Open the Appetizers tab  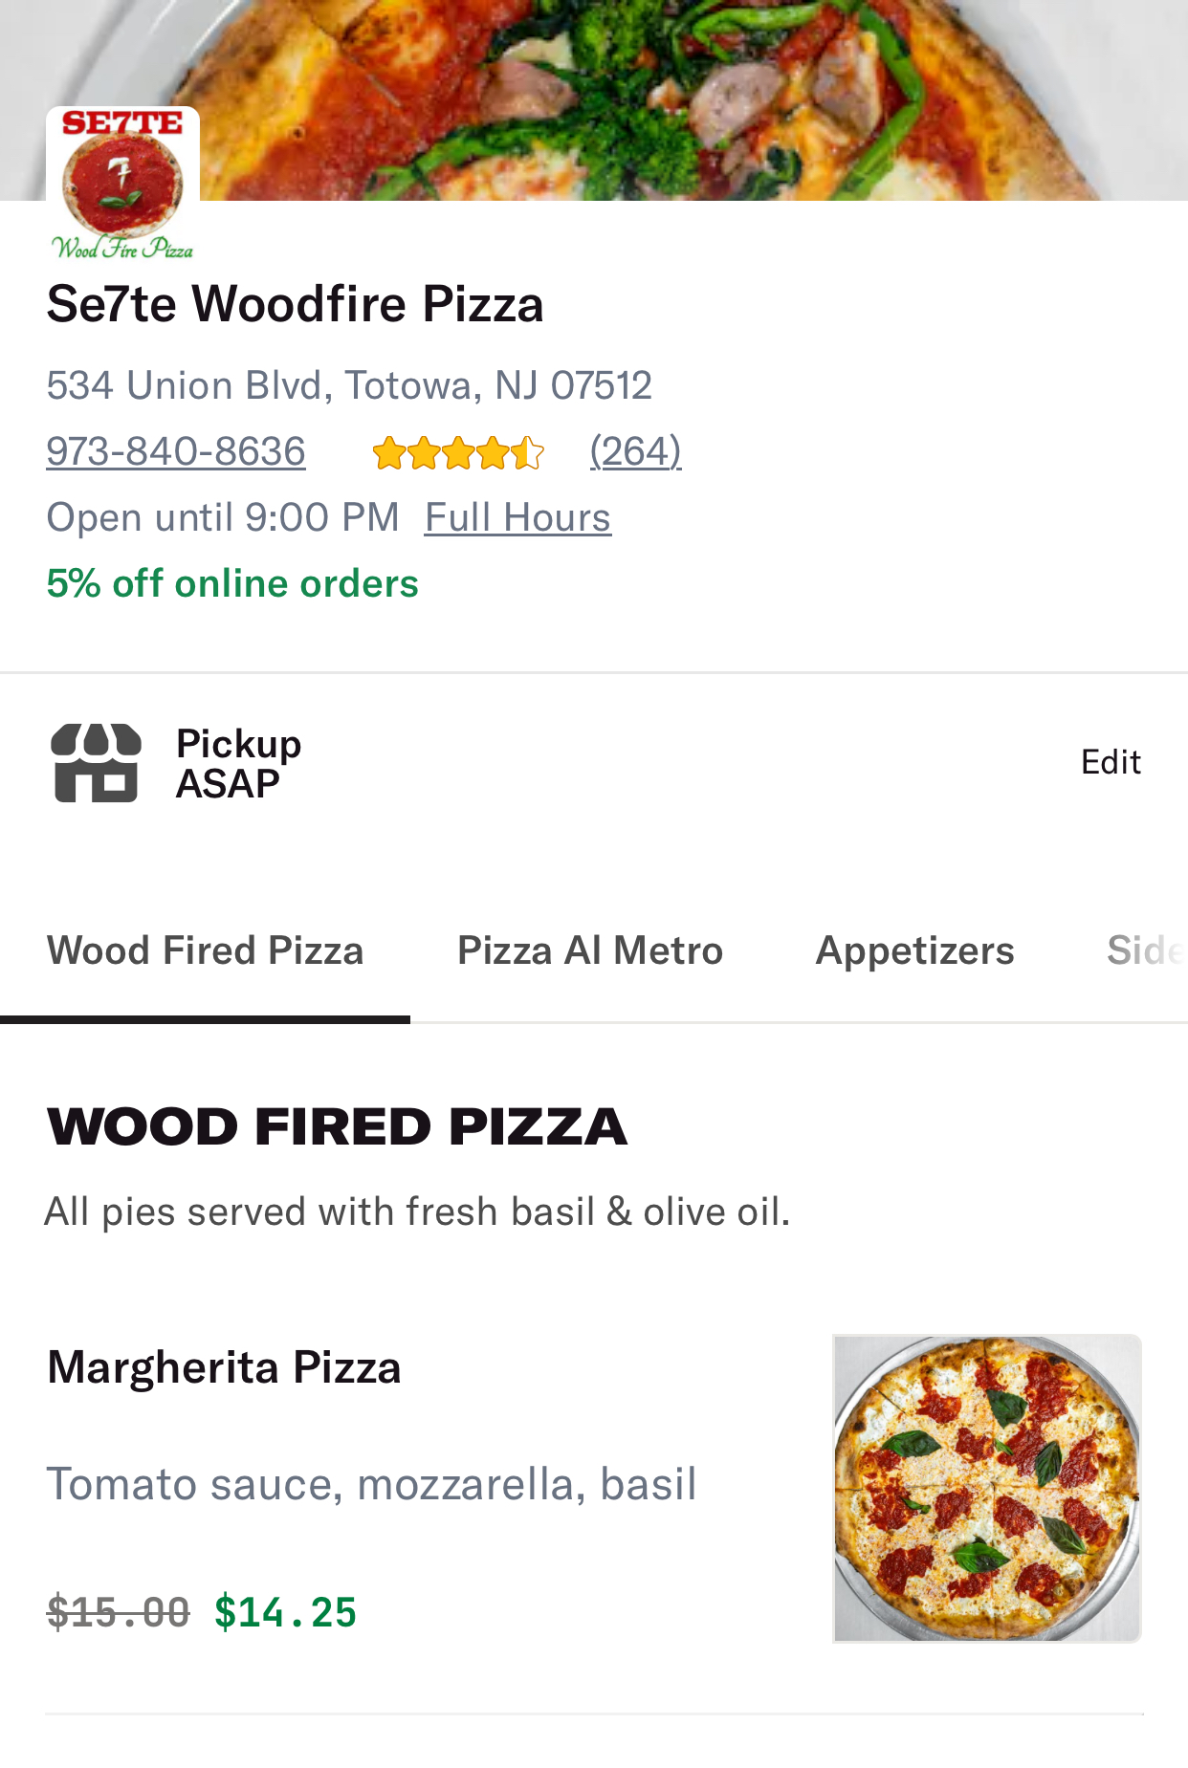(914, 950)
